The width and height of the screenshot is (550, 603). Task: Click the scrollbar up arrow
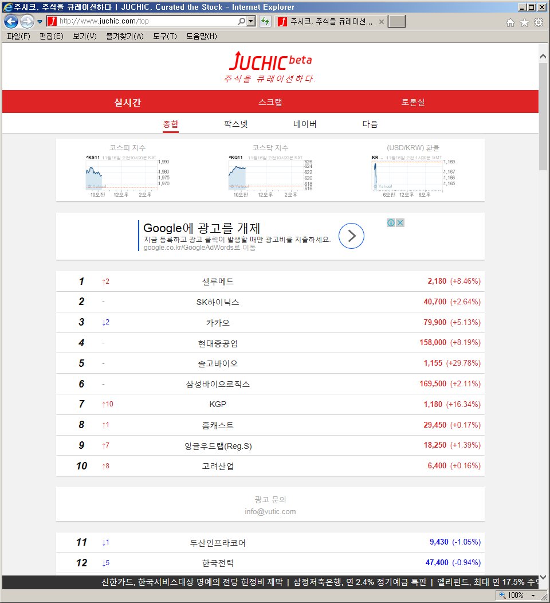click(543, 57)
